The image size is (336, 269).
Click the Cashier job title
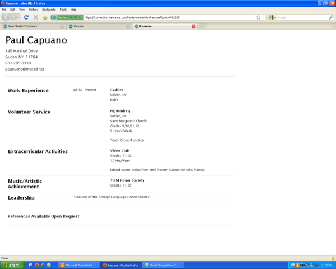point(116,90)
